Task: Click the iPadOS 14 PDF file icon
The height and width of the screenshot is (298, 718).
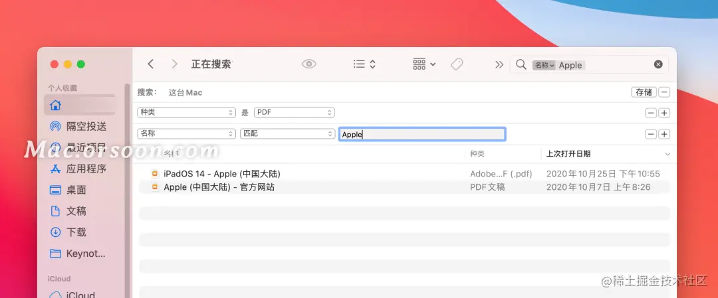Action: [x=155, y=174]
